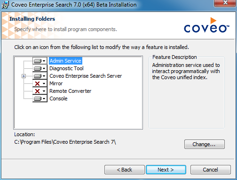Click the Admin Service drive icon

pyautogui.click(x=38, y=61)
